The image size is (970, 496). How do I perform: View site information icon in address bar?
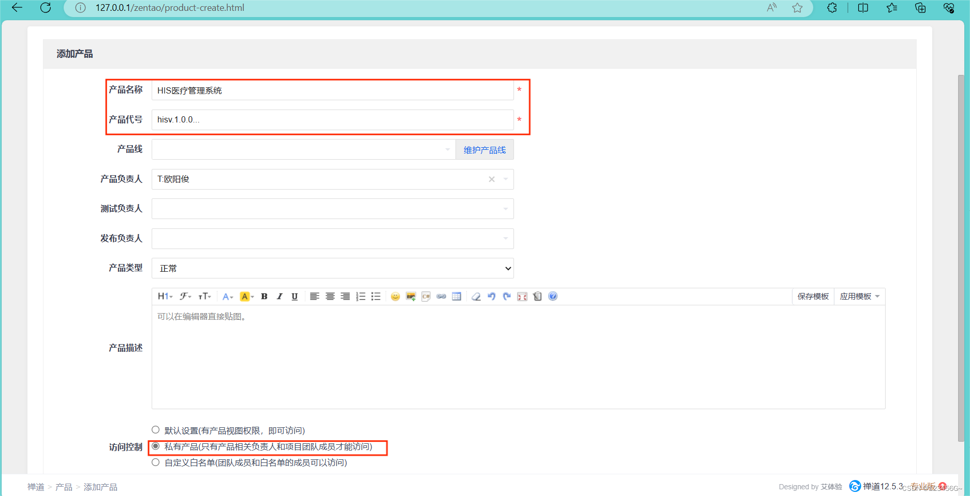(x=80, y=8)
